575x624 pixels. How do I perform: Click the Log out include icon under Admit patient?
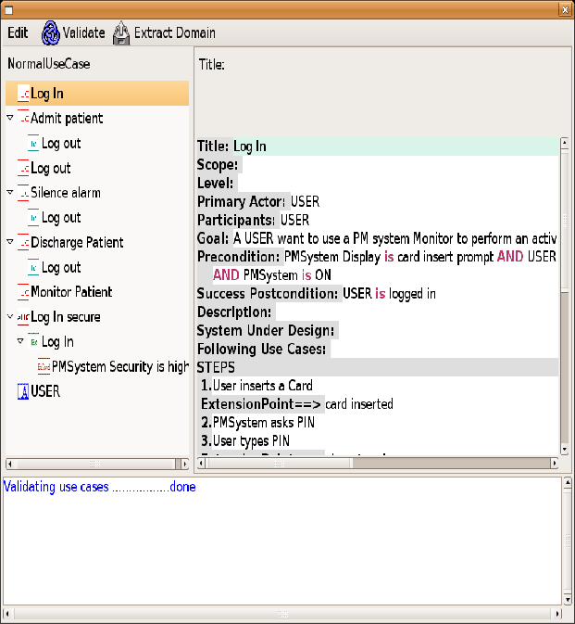33,144
